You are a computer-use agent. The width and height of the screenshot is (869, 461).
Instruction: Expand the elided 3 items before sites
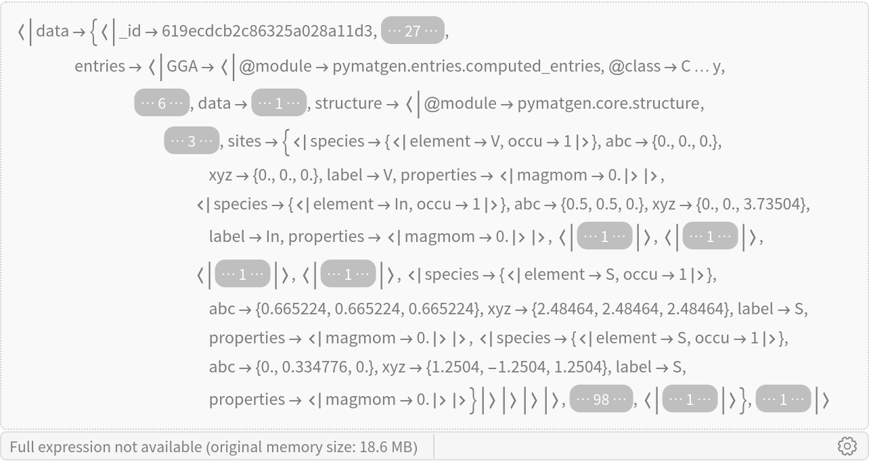[192, 141]
